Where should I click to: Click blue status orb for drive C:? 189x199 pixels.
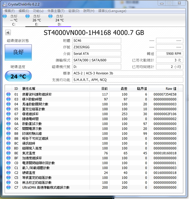click(x=5, y=16)
